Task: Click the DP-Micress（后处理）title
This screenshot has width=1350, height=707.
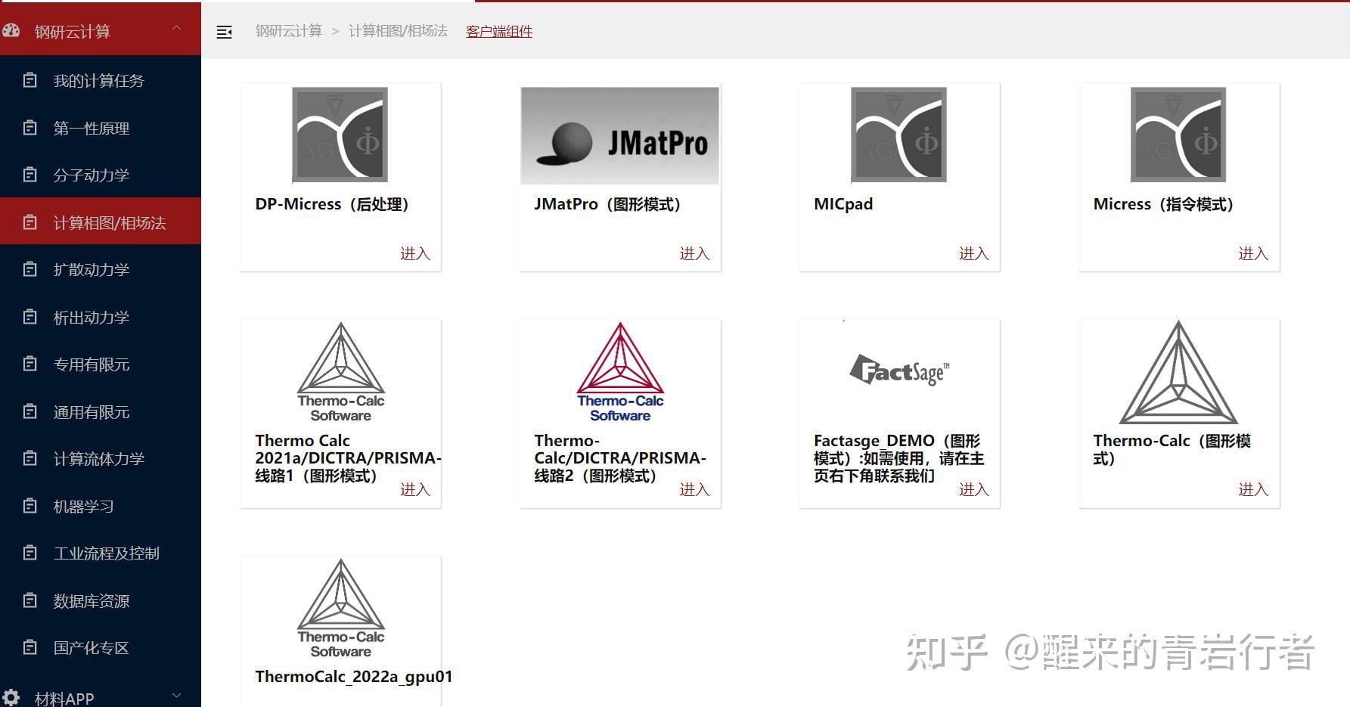Action: 332,204
